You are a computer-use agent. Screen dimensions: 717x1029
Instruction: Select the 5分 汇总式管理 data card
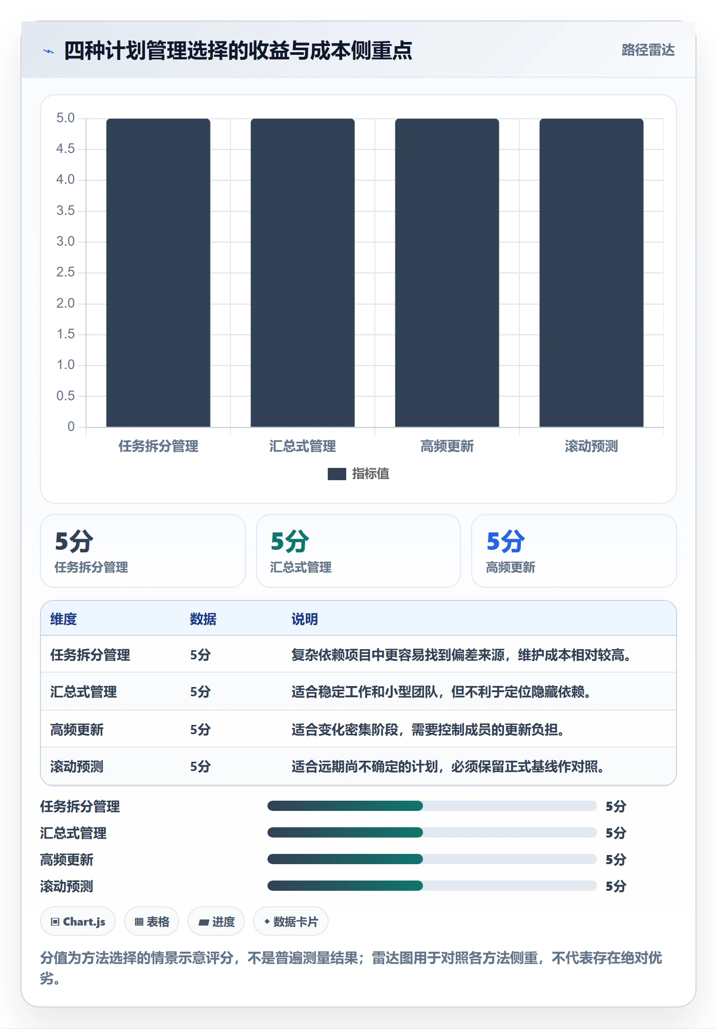pos(358,551)
